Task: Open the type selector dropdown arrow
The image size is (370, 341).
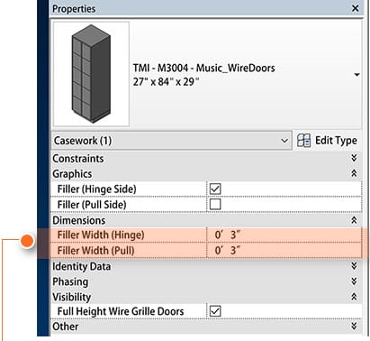Action: tap(356, 74)
